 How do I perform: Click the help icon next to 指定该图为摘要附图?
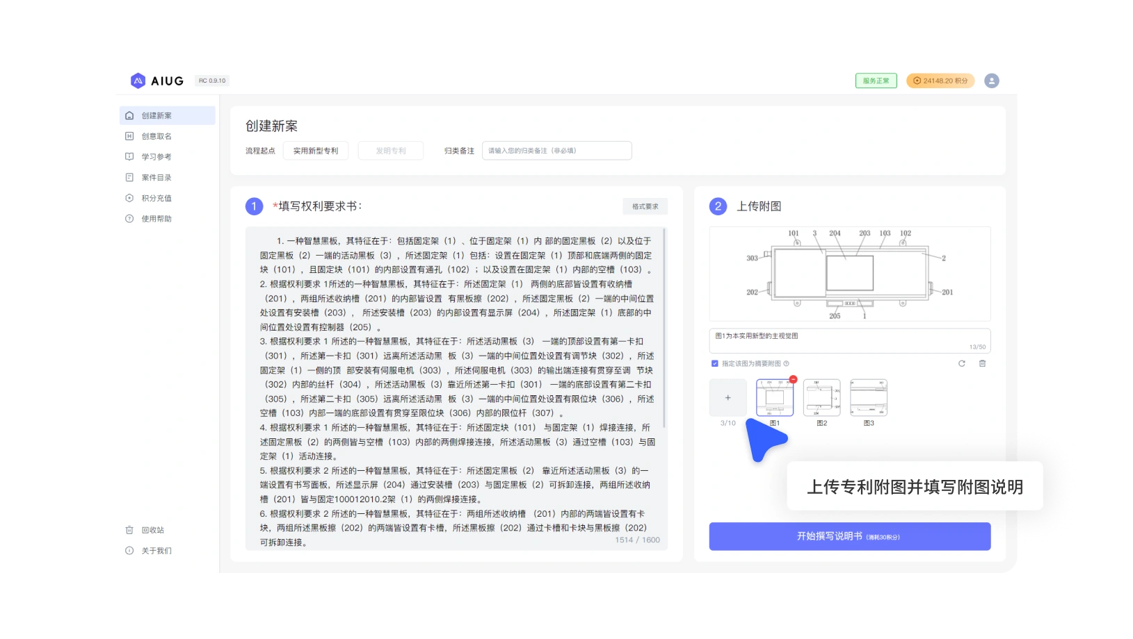tap(786, 363)
